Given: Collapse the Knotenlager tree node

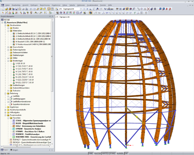Looking at the screenshot, I should point(8,61).
